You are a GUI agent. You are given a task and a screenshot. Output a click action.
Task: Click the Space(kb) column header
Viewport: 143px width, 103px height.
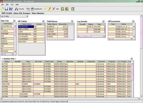pyautogui.click(x=63, y=24)
